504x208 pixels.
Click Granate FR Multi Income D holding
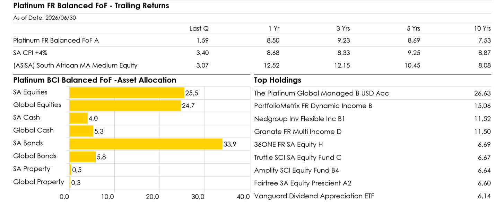pyautogui.click(x=373, y=132)
